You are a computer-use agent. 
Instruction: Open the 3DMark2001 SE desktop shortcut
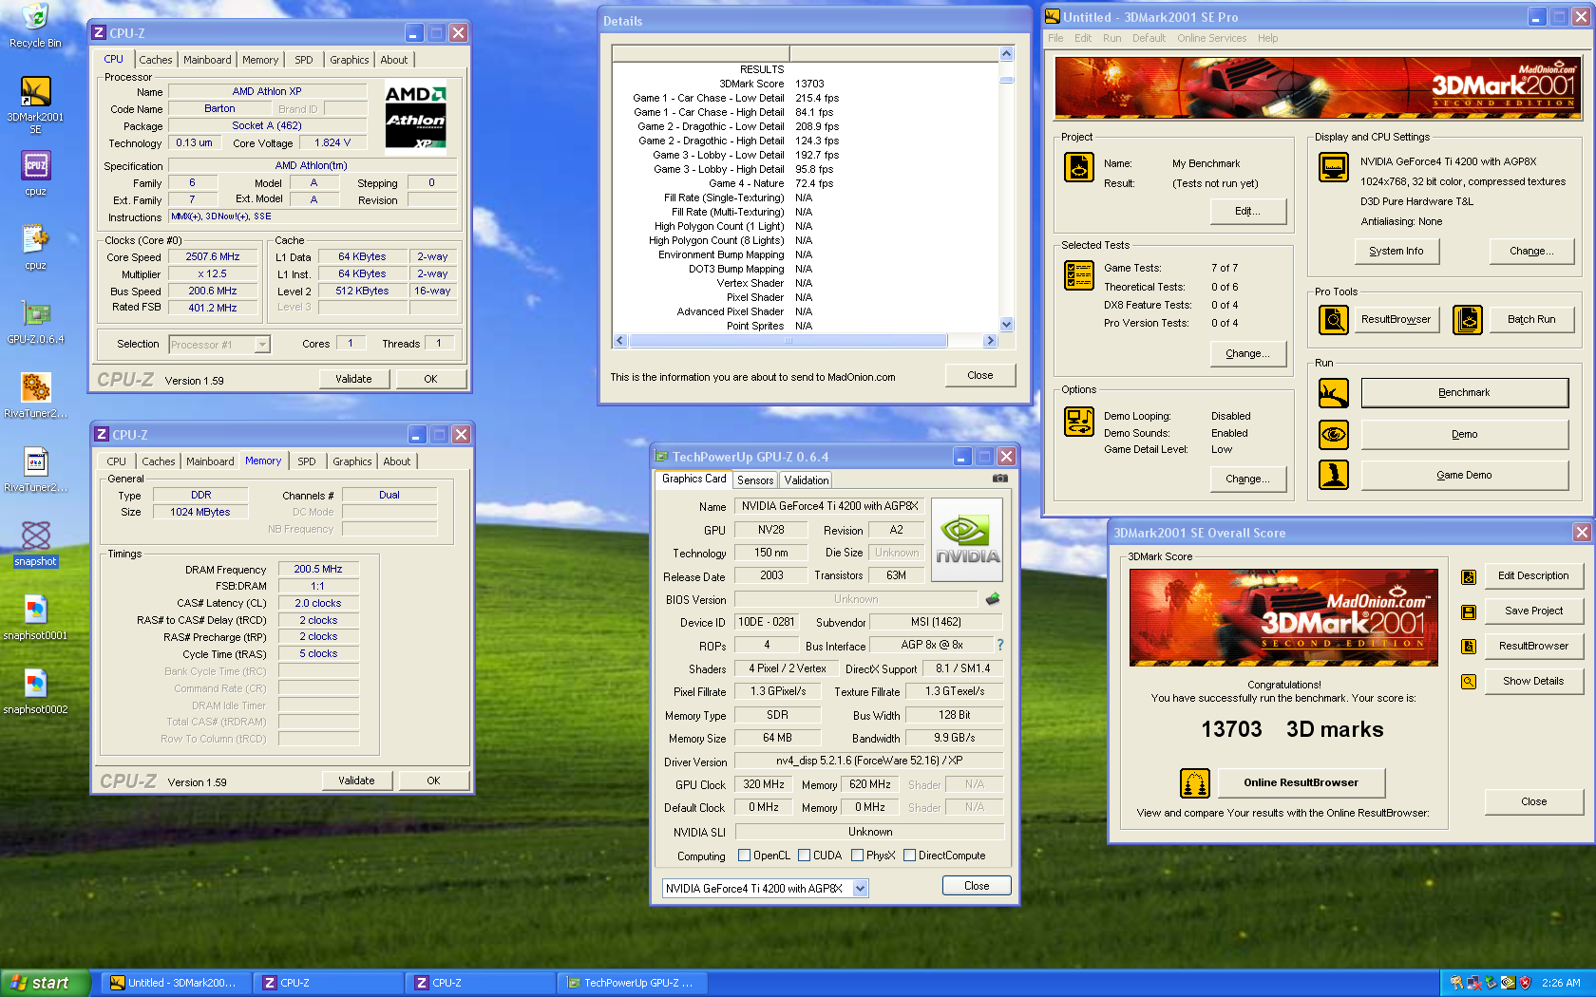point(35,104)
